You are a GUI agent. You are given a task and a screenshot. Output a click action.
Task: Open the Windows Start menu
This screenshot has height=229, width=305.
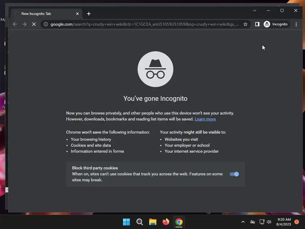[126, 222]
